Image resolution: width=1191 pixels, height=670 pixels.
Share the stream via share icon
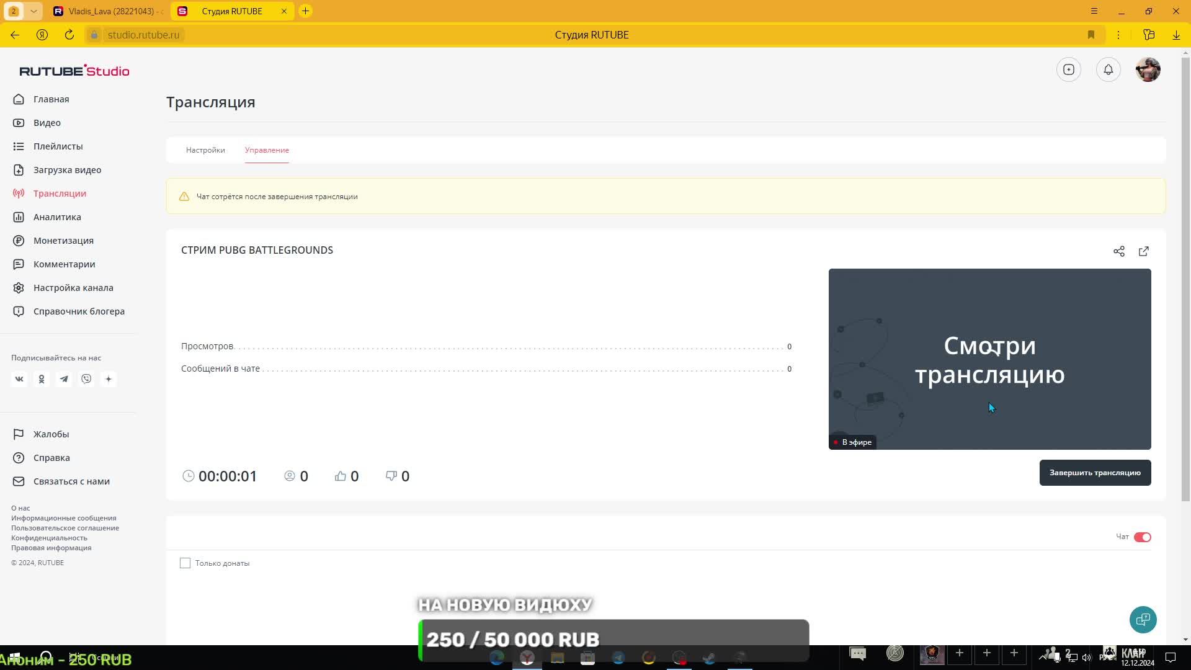1119,251
